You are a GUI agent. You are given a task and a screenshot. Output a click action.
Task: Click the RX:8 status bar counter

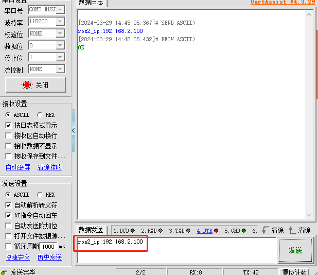[196, 272]
